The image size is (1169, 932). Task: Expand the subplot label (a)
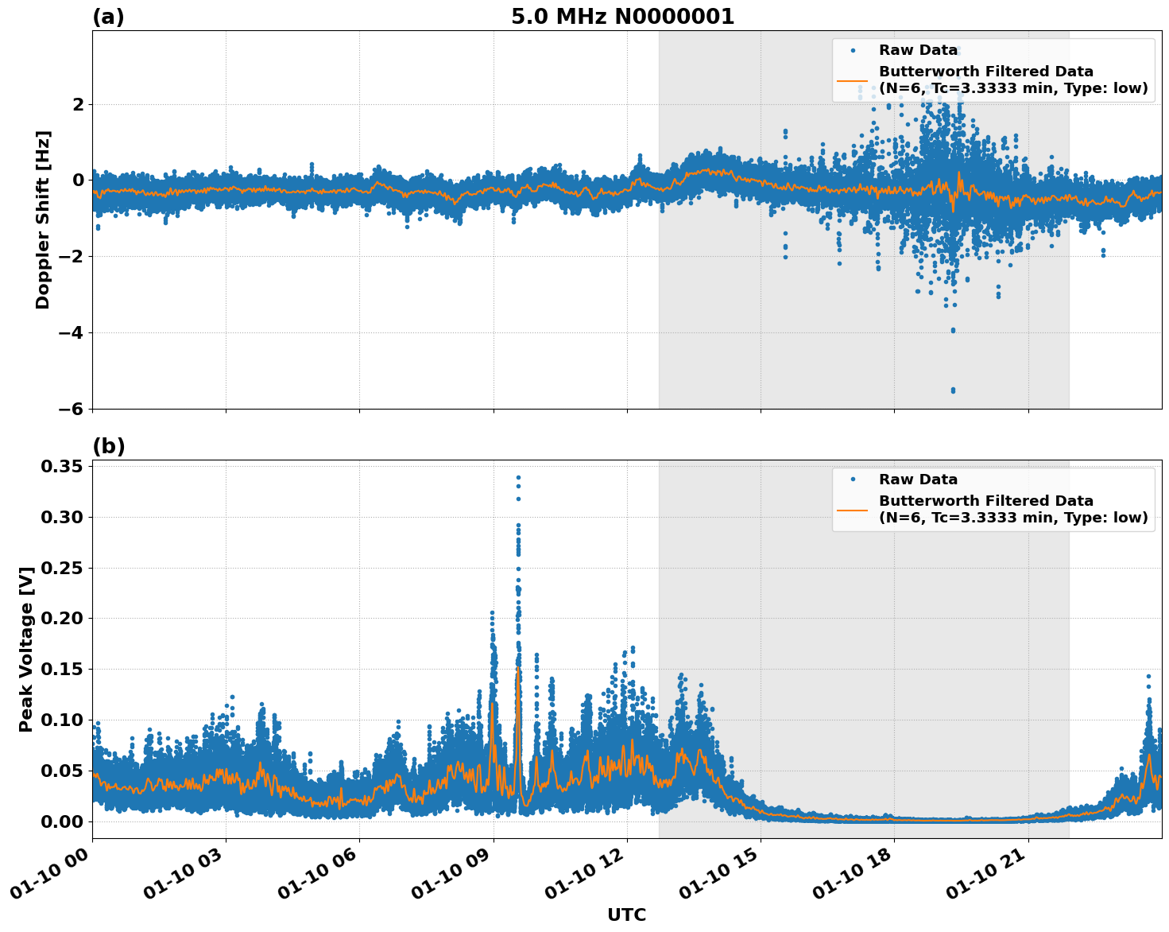(x=109, y=14)
